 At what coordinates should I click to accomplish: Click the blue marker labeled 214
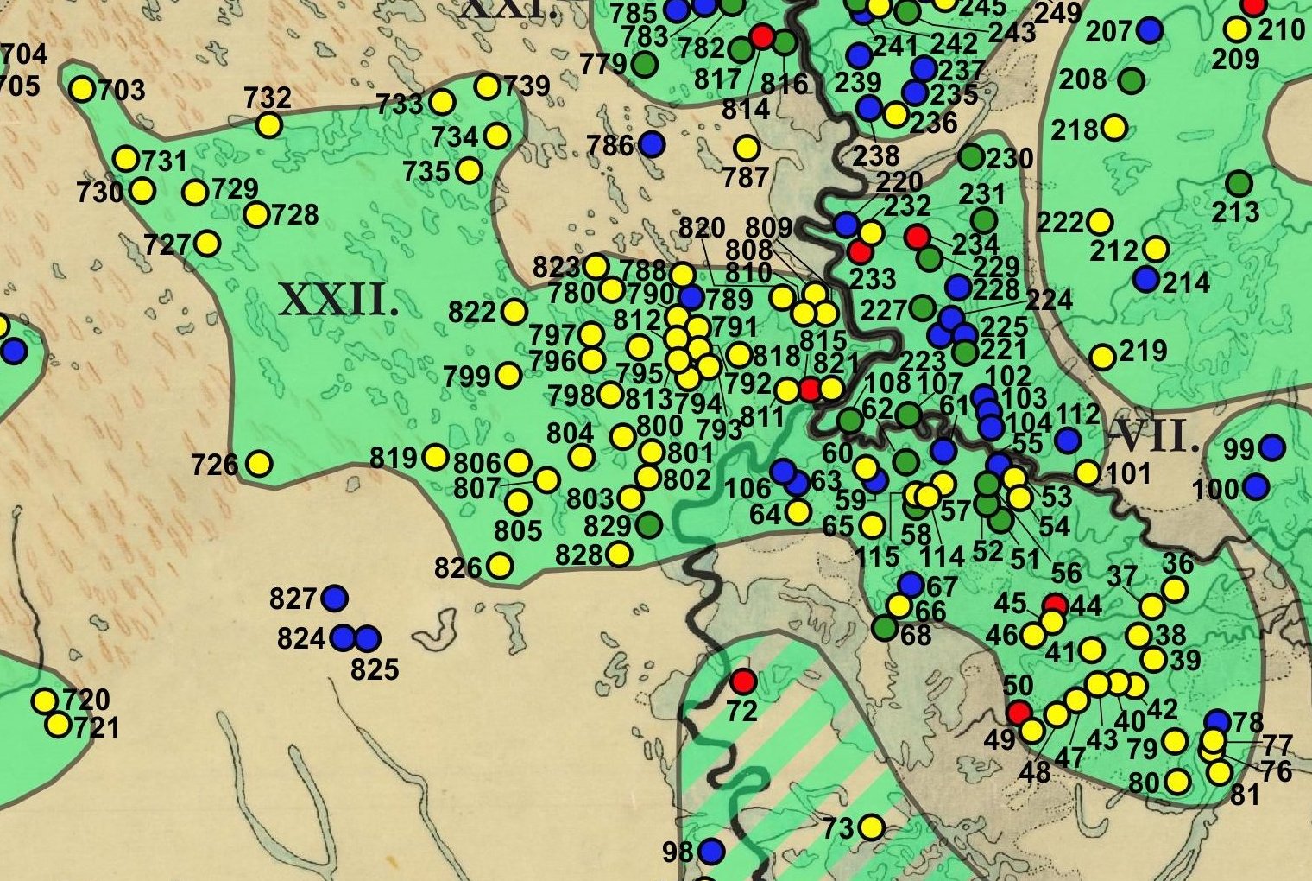click(1145, 279)
